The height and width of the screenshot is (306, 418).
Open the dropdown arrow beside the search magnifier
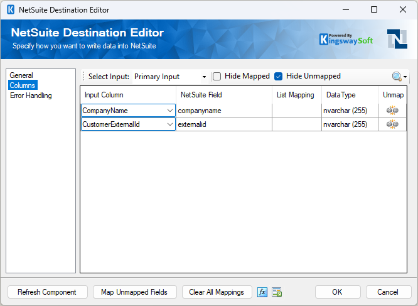tap(405, 77)
